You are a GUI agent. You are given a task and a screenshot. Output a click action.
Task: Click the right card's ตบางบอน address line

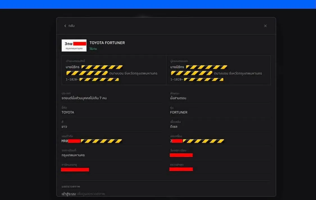[216, 73]
